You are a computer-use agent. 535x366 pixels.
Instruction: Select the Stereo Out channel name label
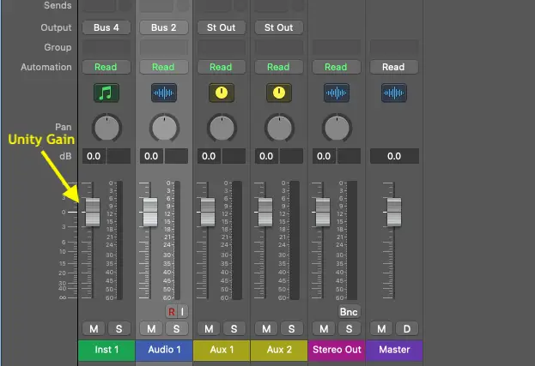[336, 350]
